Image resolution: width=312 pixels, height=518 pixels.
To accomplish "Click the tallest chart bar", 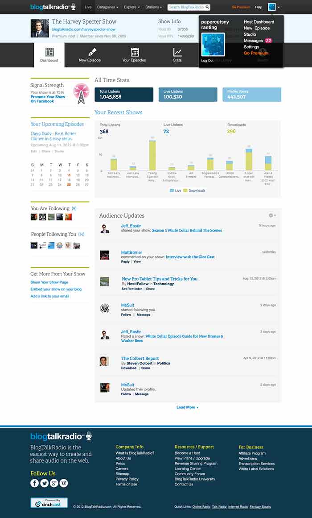I will [152, 155].
